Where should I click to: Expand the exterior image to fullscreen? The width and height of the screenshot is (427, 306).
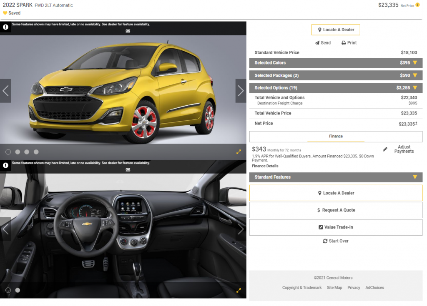pos(239,152)
